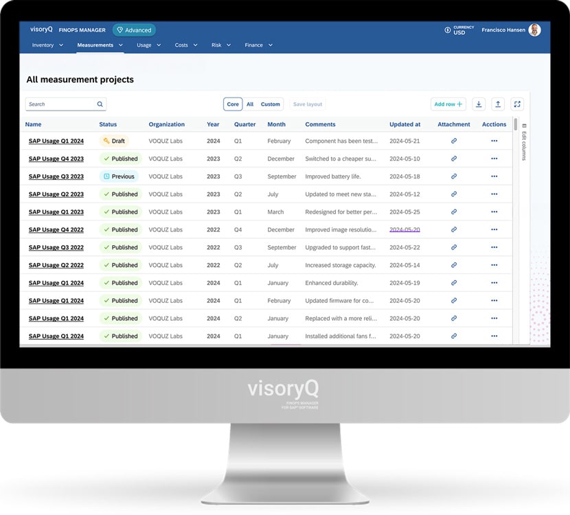
Task: Open the Risk navigation item
Action: pyautogui.click(x=216, y=45)
